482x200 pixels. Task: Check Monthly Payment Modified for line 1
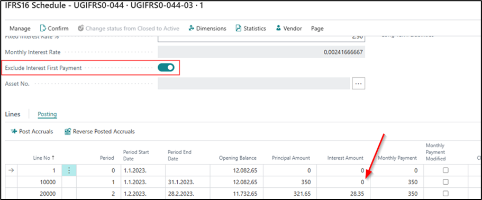(x=445, y=170)
